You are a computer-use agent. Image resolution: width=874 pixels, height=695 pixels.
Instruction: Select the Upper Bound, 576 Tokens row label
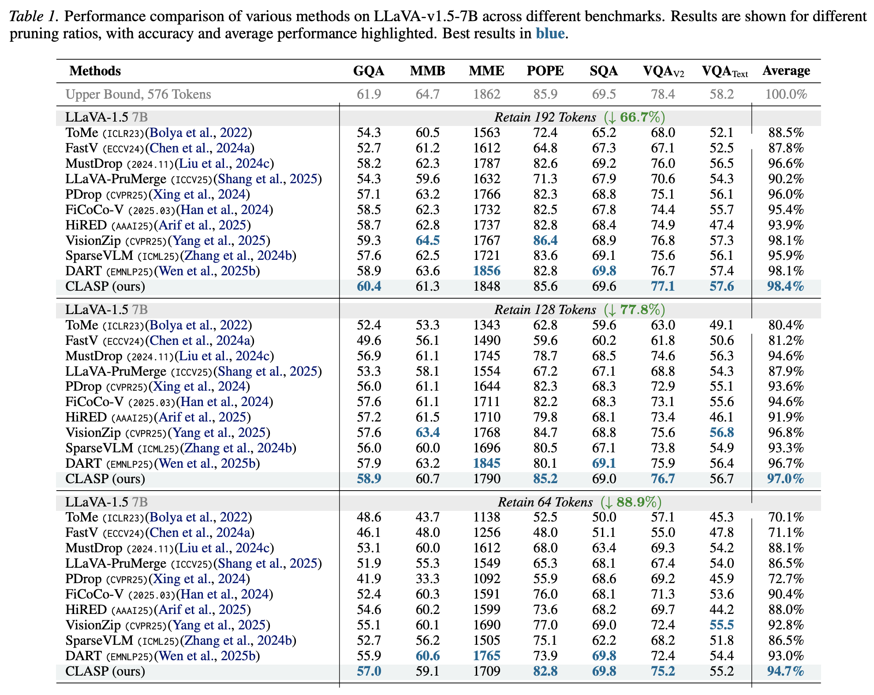coord(138,94)
